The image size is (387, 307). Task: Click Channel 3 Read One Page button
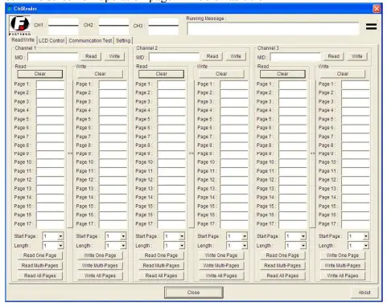click(x=282, y=256)
